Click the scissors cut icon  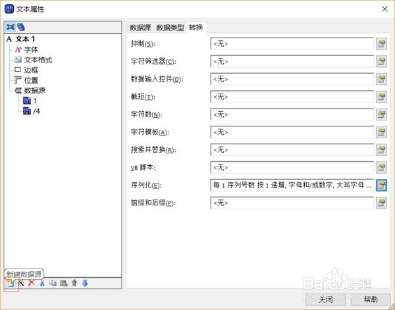pyautogui.click(x=42, y=283)
